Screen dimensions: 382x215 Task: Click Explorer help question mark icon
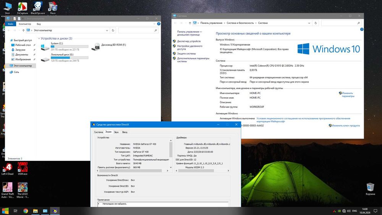(159, 24)
